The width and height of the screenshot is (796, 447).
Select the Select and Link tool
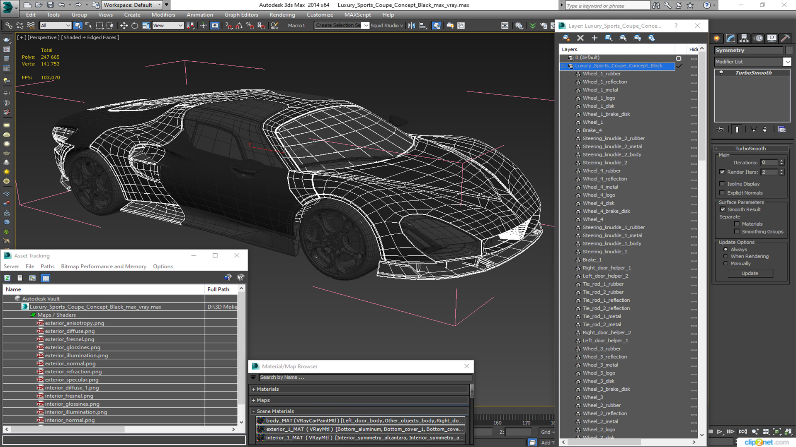click(x=8, y=26)
